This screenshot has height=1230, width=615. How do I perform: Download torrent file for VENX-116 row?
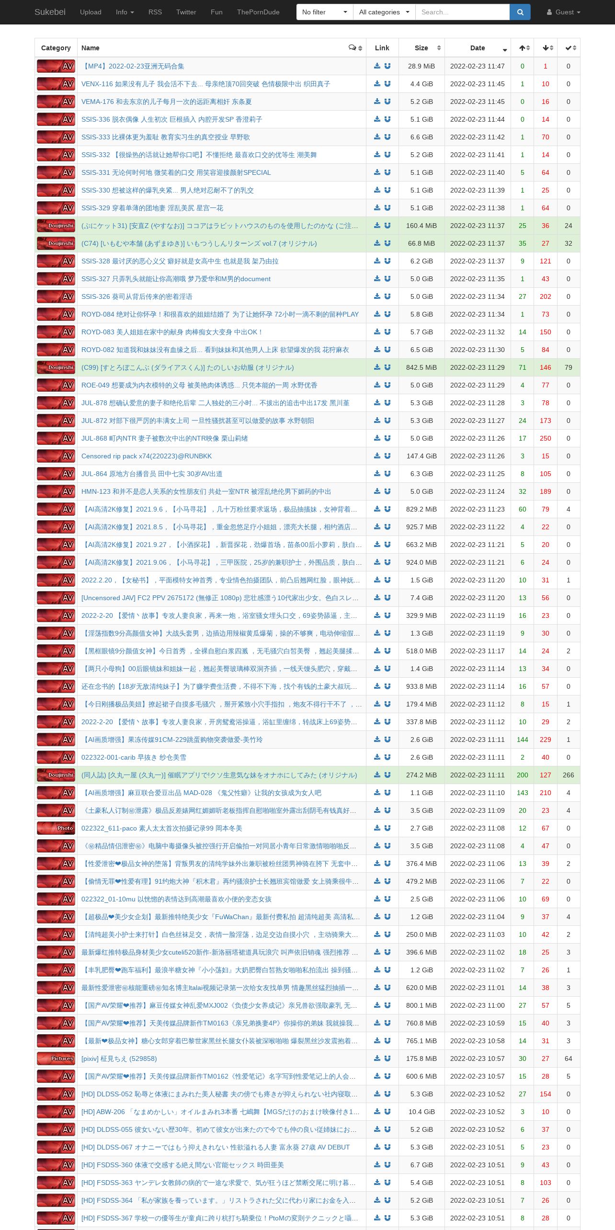click(377, 84)
